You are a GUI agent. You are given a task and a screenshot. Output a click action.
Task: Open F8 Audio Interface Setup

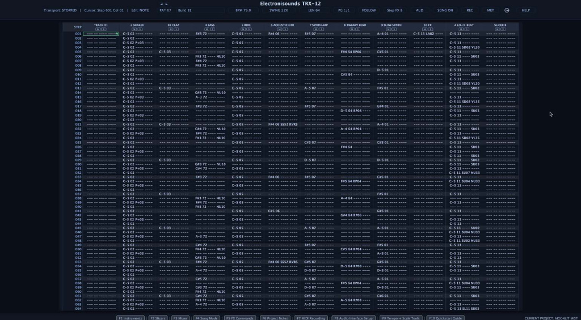pos(353,318)
